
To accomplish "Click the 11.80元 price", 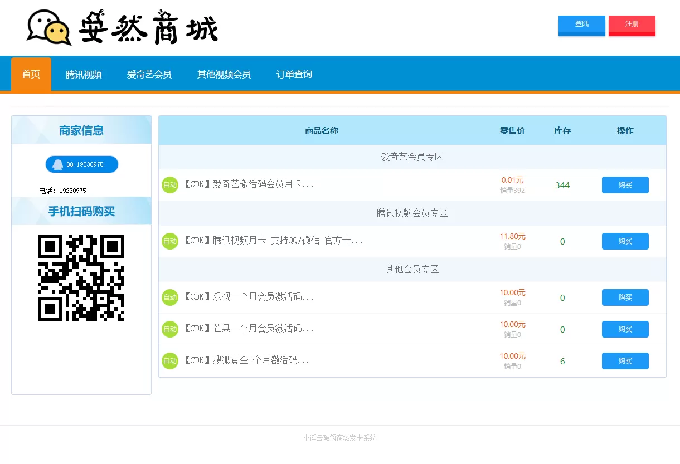I will (512, 236).
